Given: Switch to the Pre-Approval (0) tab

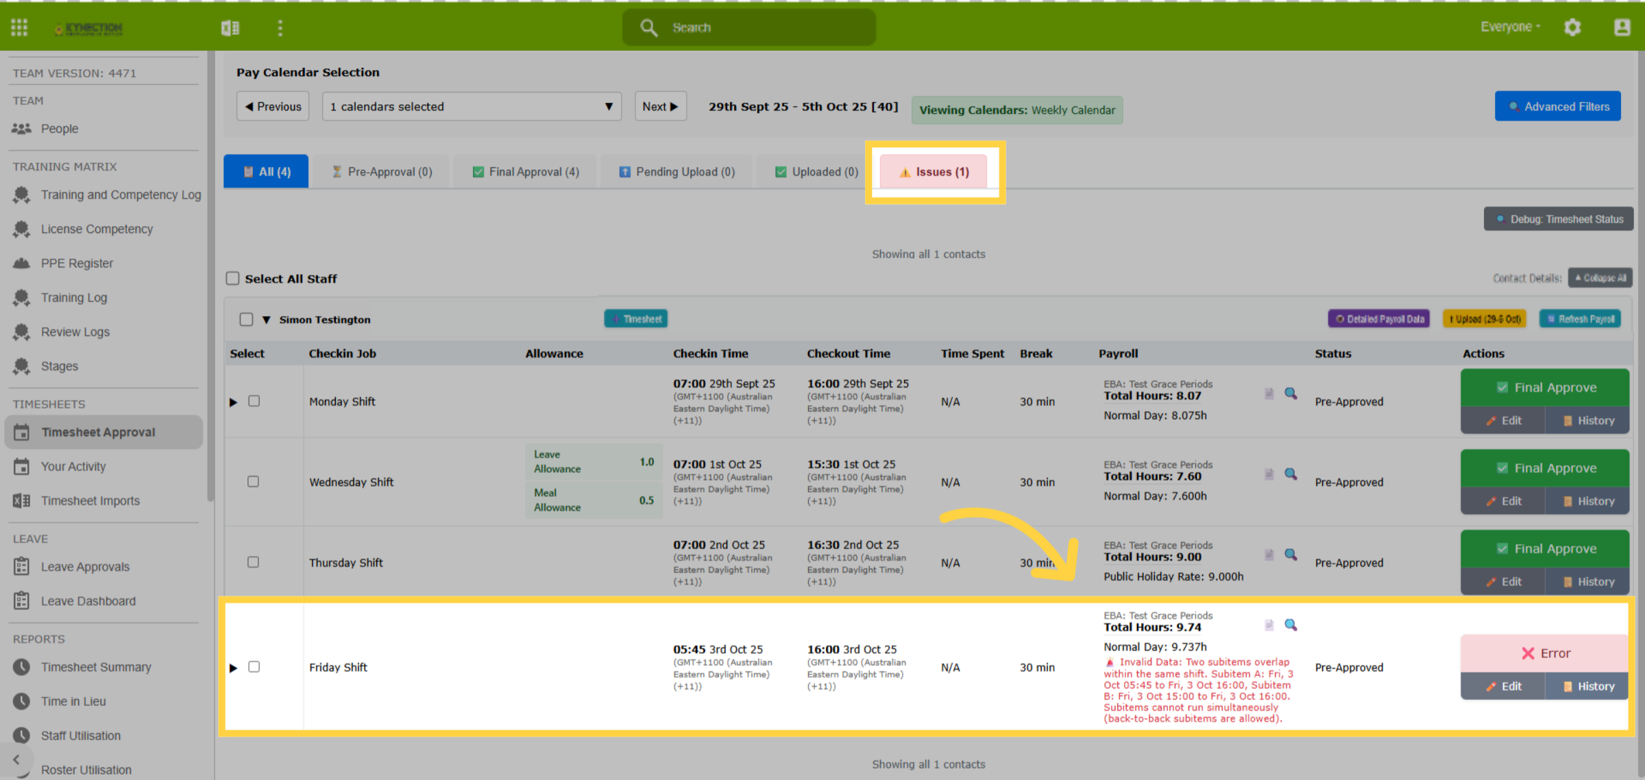Looking at the screenshot, I should [382, 171].
